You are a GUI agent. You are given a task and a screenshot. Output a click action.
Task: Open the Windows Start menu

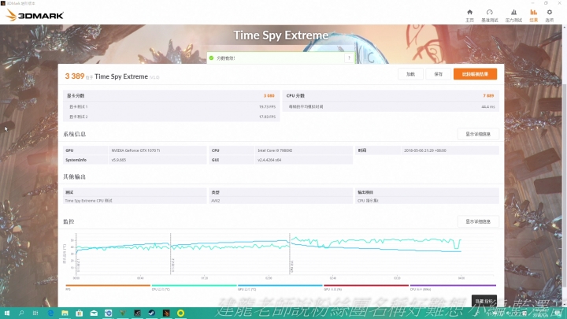click(6, 313)
